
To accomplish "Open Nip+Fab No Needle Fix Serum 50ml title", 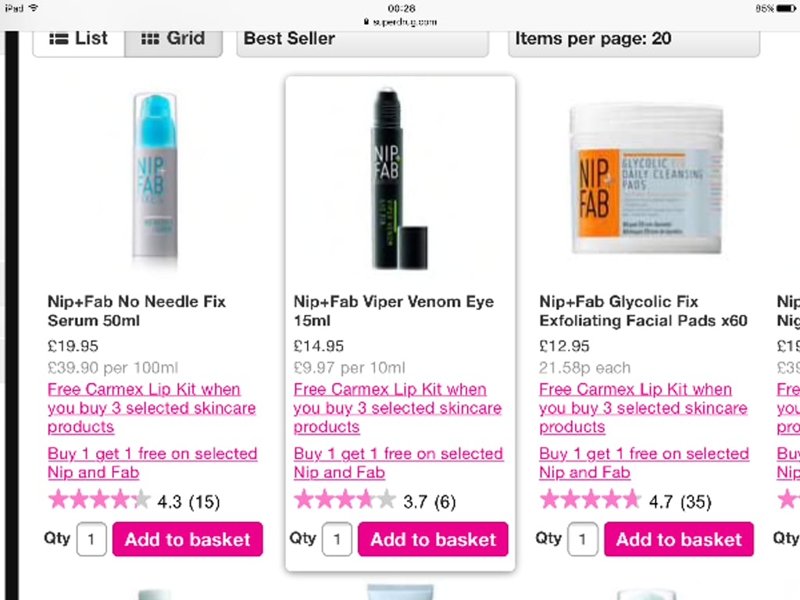I will click(x=136, y=311).
